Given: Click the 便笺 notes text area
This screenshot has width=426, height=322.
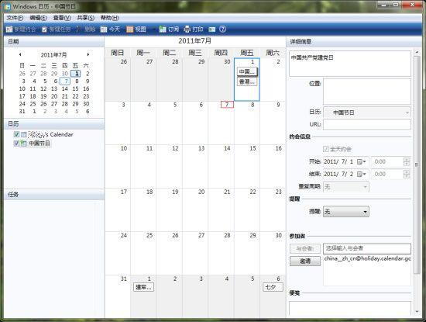Looking at the screenshot, I should [350, 309].
